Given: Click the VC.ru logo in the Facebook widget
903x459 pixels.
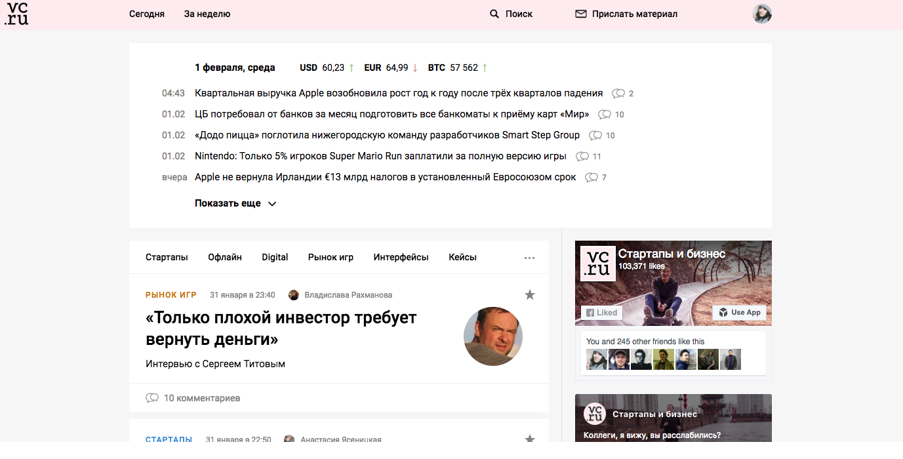Looking at the screenshot, I should click(x=598, y=264).
